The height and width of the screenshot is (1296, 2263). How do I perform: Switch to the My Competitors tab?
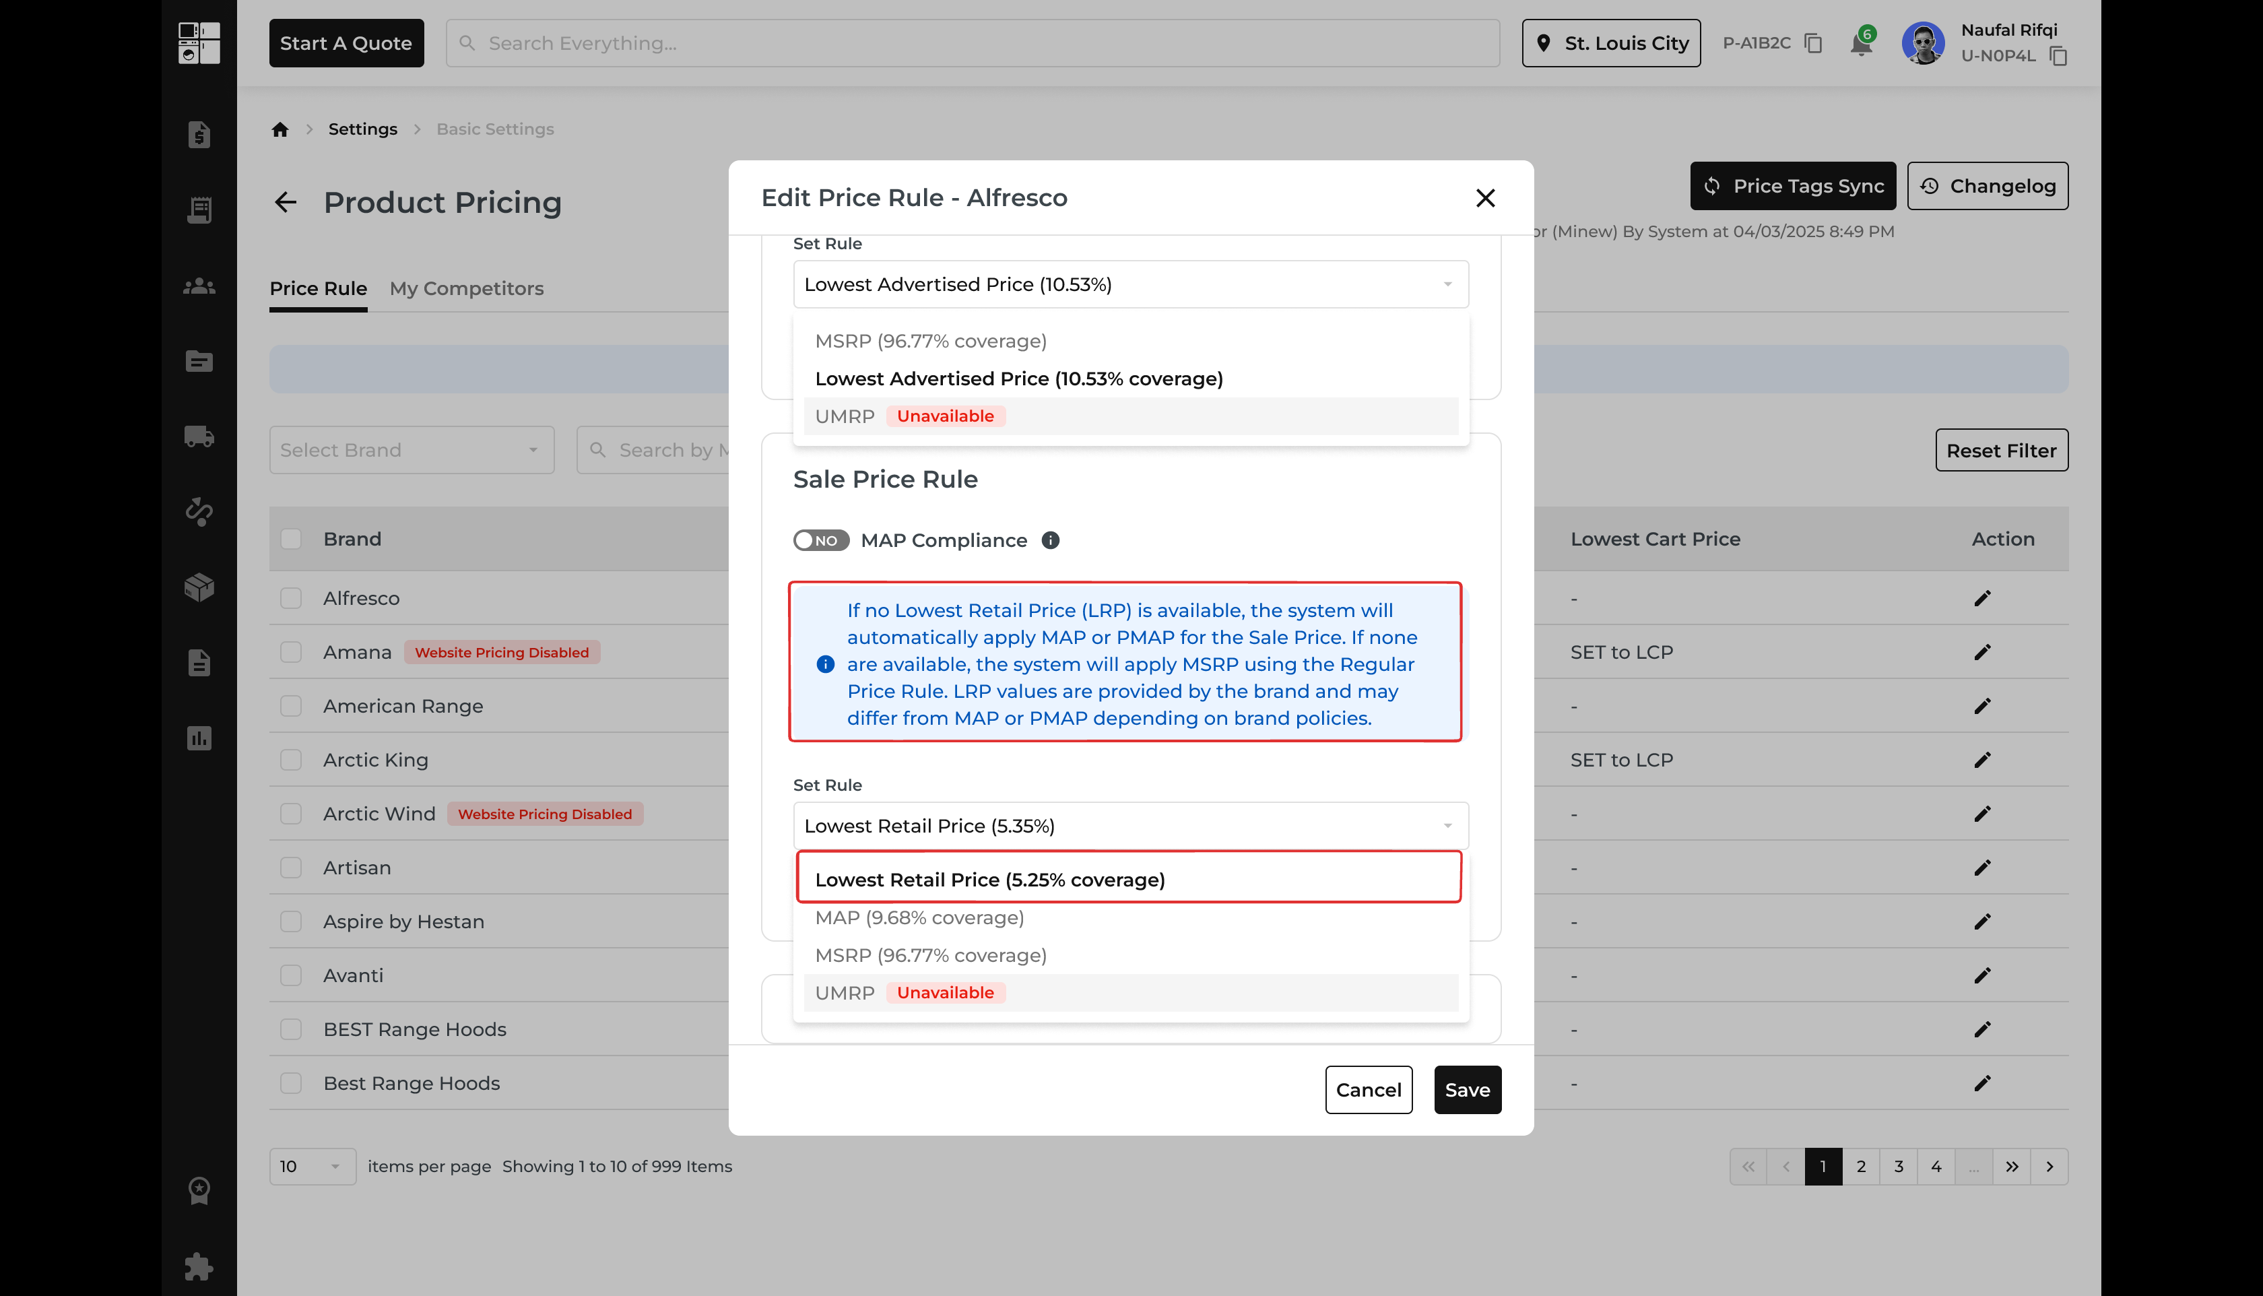click(466, 288)
